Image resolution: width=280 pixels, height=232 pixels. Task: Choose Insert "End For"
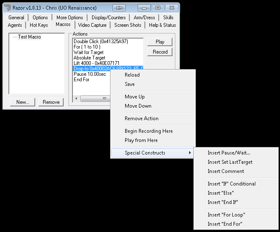[236, 224]
